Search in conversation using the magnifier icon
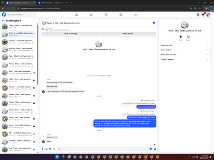Image resolution: width=214 pixels, height=160 pixels. [188, 37]
